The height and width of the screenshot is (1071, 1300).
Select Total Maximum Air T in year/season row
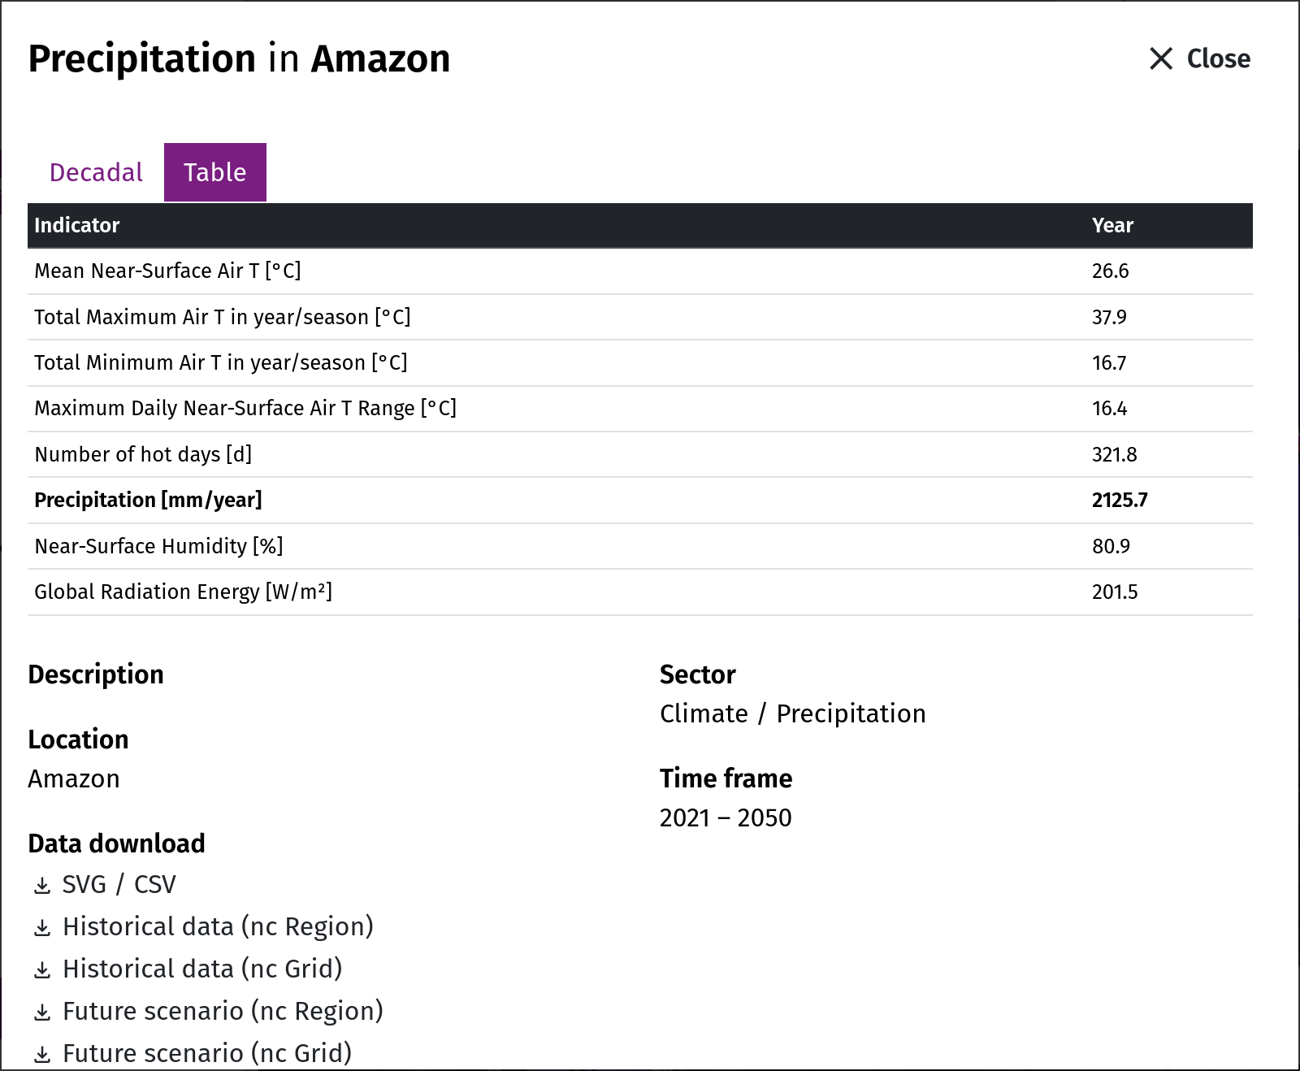coord(640,317)
